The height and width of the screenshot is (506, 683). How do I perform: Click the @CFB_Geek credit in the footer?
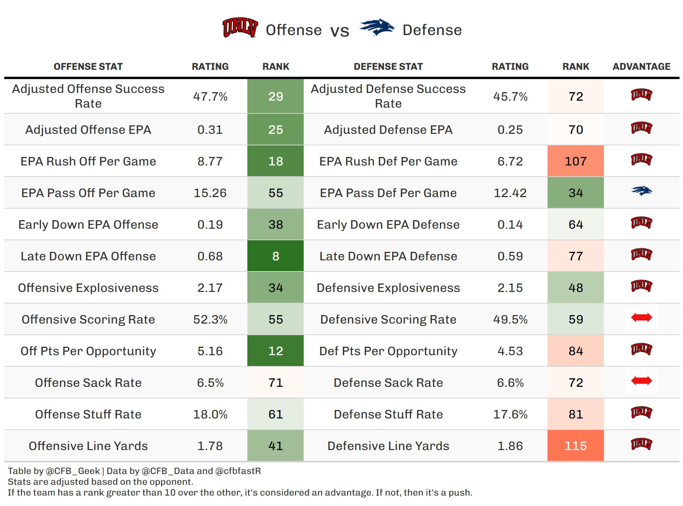73,471
